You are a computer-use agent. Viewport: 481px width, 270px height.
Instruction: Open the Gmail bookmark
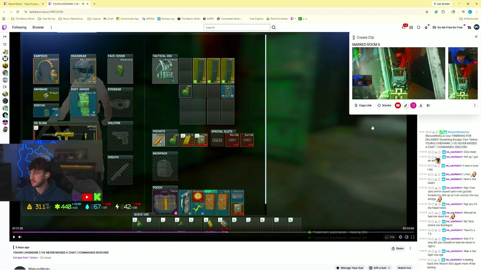(x=108, y=19)
